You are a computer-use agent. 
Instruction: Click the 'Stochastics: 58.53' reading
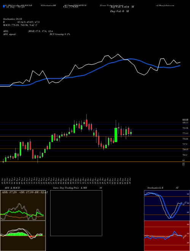tap(12, 19)
